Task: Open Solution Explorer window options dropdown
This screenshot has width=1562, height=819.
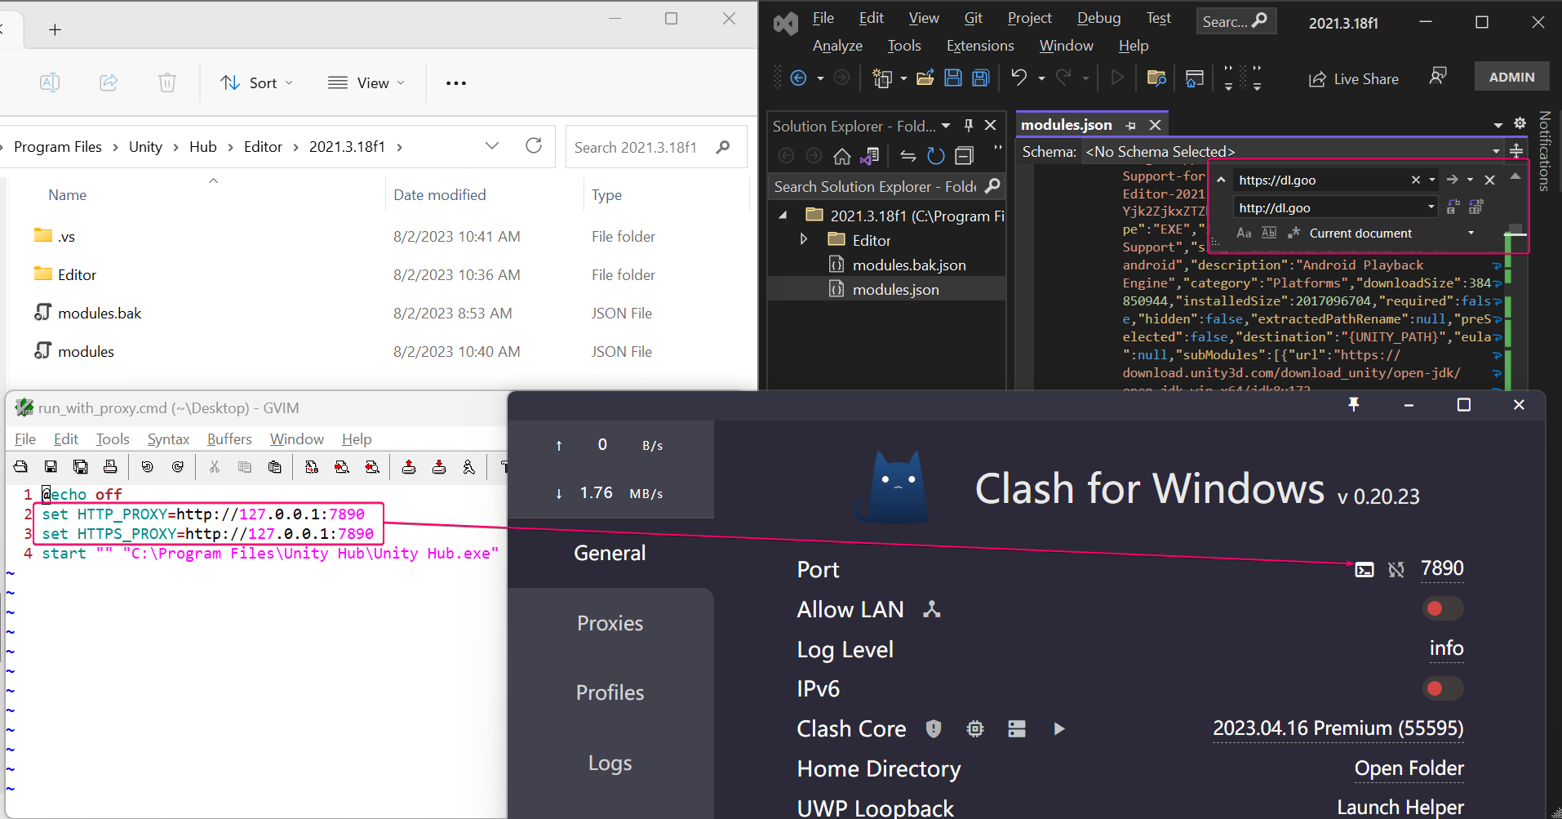Action: (946, 126)
